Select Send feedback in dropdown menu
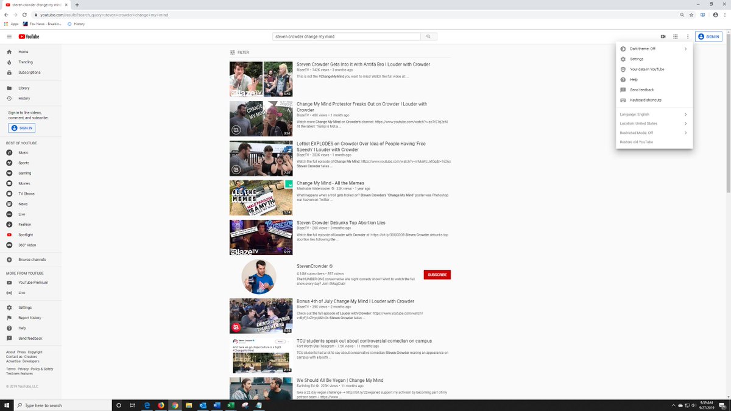The image size is (731, 411). pos(654,90)
